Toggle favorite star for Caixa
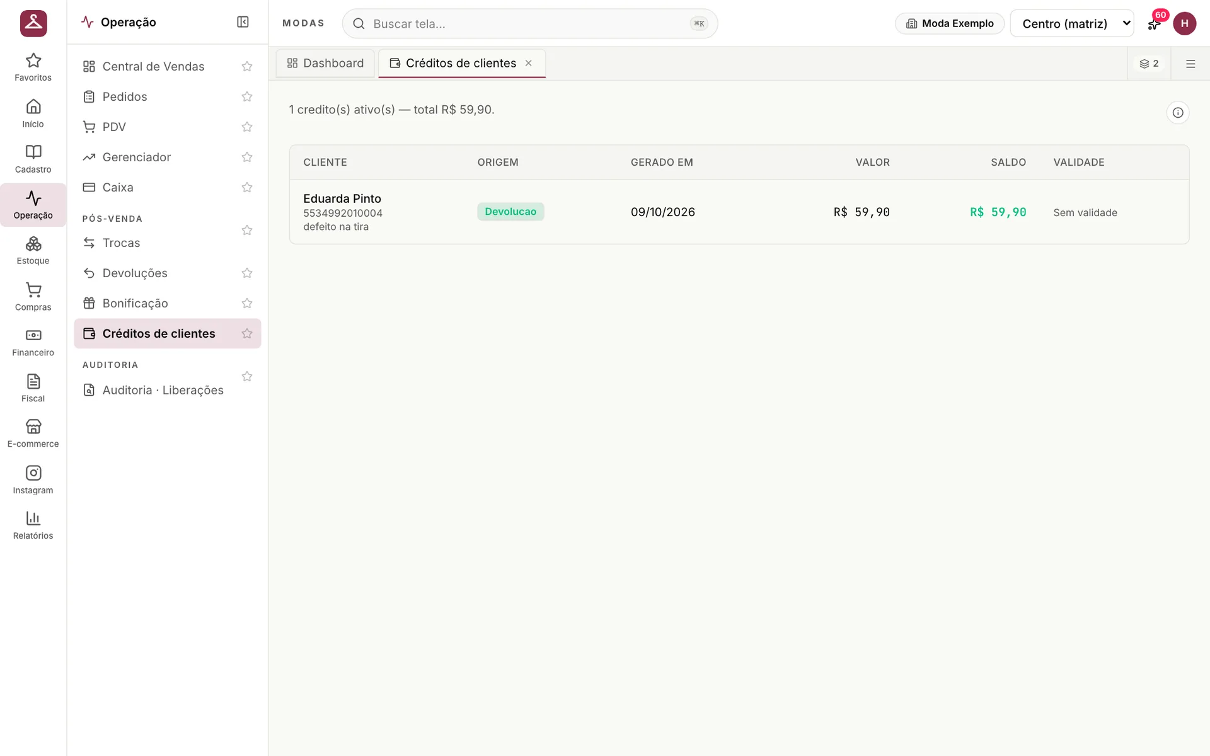The width and height of the screenshot is (1210, 756). (247, 187)
